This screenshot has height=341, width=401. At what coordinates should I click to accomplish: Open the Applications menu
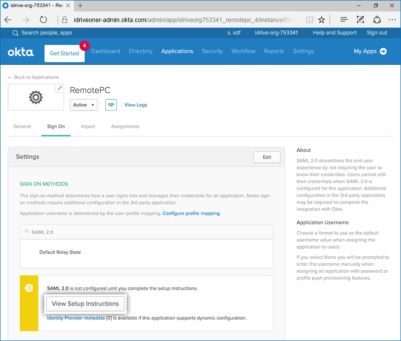(x=177, y=51)
